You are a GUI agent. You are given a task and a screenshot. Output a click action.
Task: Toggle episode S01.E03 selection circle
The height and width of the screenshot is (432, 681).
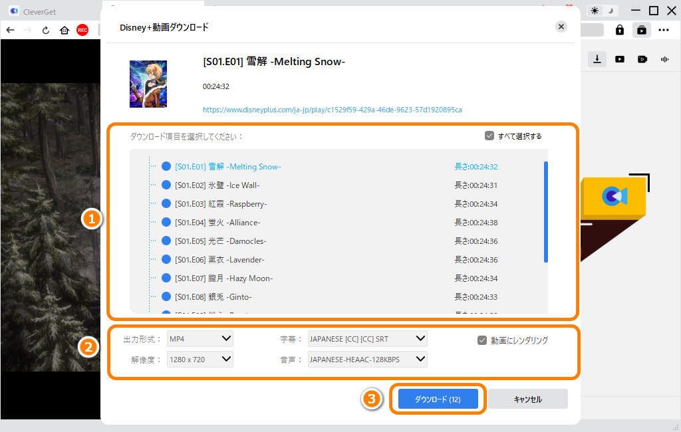point(166,203)
